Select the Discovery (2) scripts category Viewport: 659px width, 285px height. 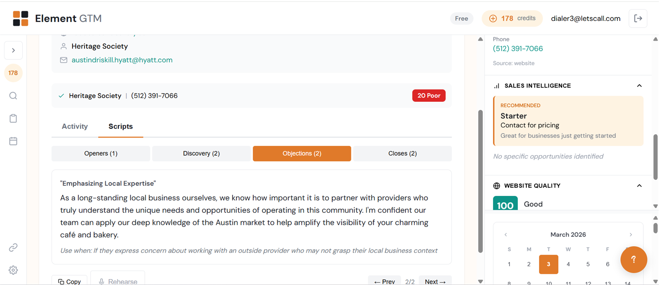pos(201,154)
